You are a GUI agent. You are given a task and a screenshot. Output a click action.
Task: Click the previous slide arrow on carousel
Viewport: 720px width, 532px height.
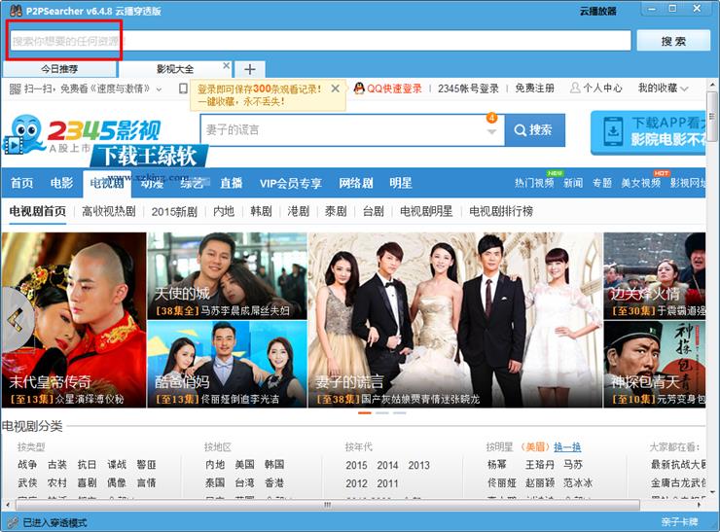(x=17, y=319)
